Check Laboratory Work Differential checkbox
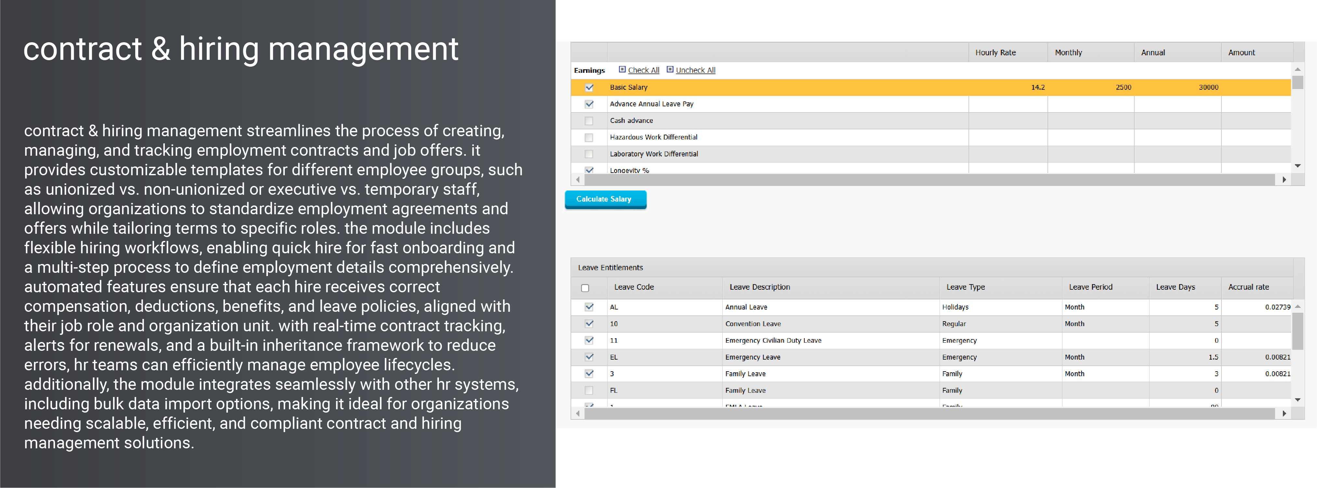Screen dimensions: 1317x488 (589, 154)
